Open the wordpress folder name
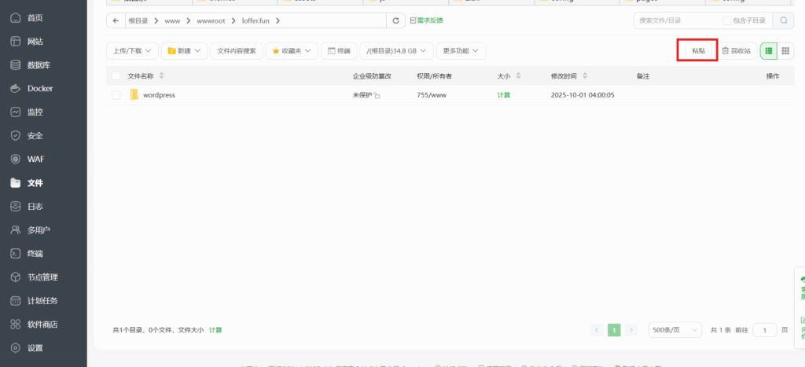 [159, 95]
